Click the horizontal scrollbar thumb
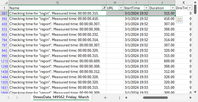The image size is (198, 102). [x=155, y=97]
